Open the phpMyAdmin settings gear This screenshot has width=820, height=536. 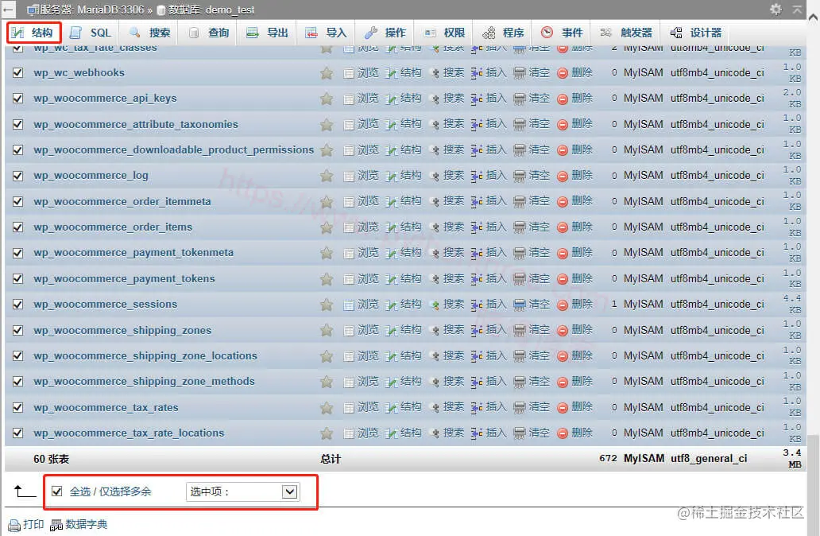(776, 10)
